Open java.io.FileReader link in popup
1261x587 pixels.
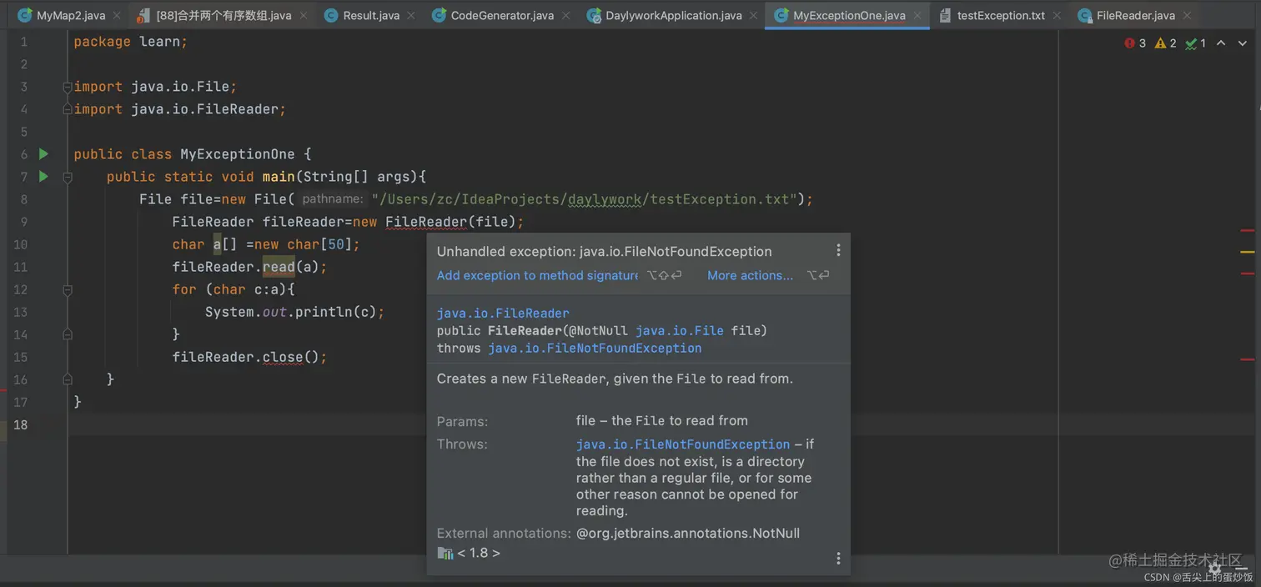[503, 314]
